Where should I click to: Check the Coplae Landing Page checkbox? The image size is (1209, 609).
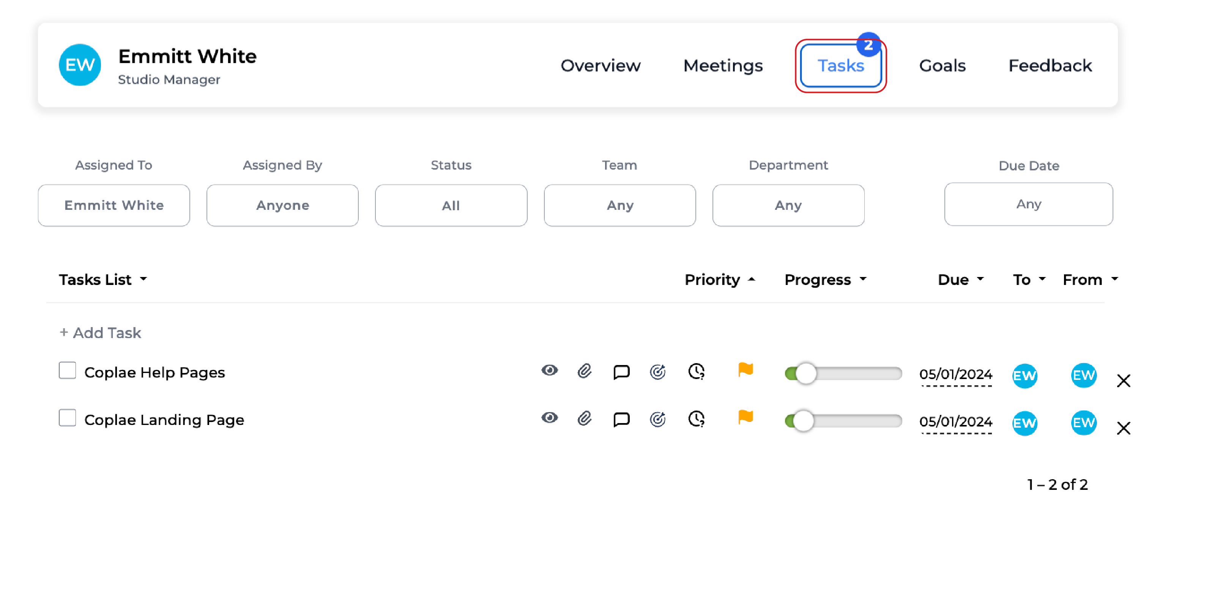click(x=68, y=418)
